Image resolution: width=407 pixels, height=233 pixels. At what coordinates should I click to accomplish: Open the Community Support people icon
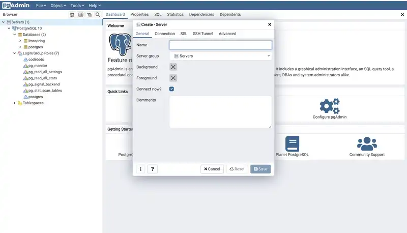point(366,143)
